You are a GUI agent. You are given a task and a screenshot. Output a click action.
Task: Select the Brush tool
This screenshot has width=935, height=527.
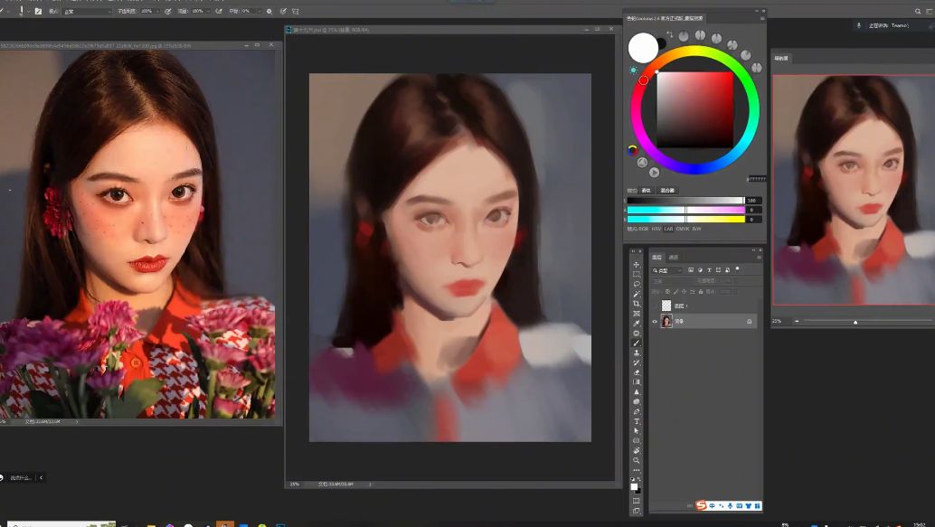click(637, 343)
